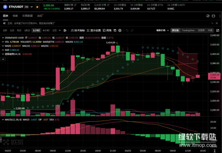This screenshot has height=153, width=222.
Task: Open 显示设置 display settings
Action: pos(94,30)
